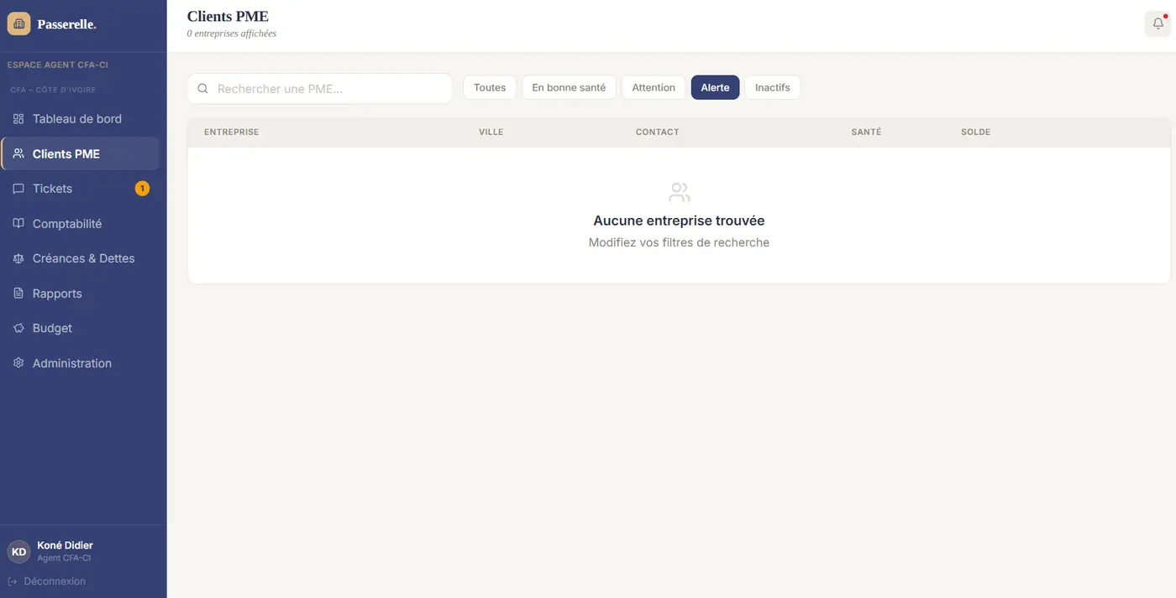The image size is (1176, 598).
Task: Filter by En bonne santé
Action: click(569, 87)
